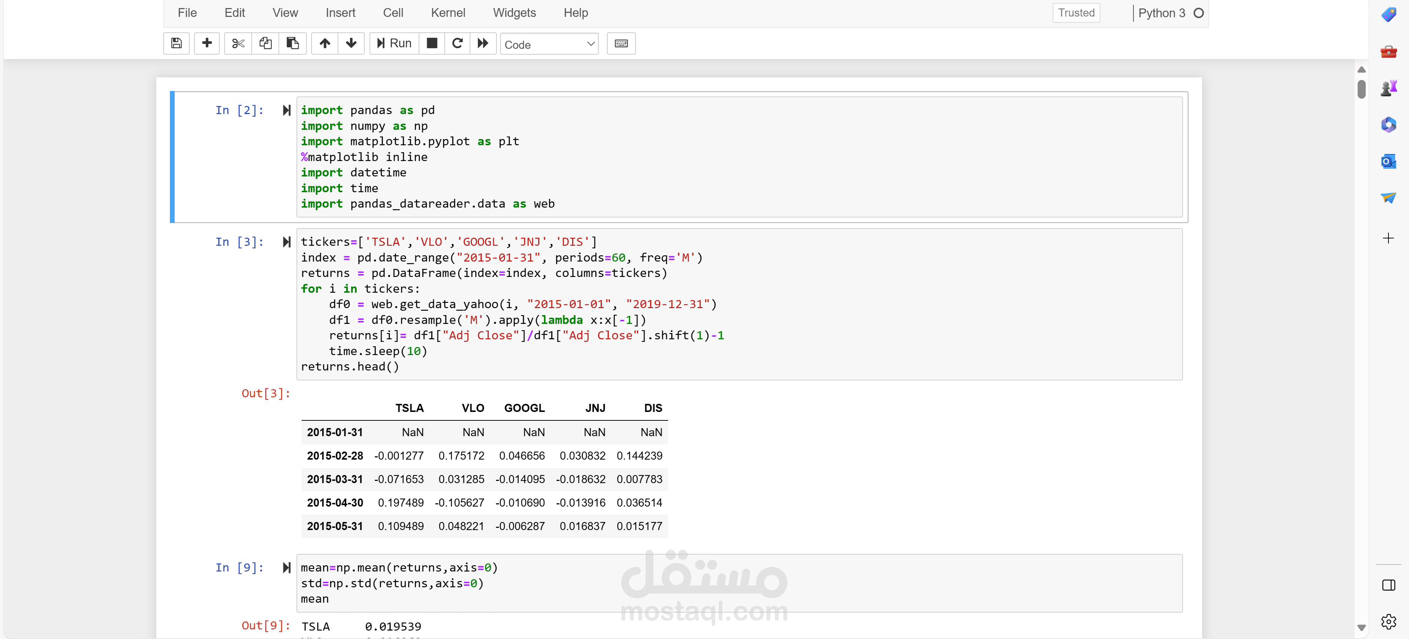Click the Run button in the toolbar
The height and width of the screenshot is (639, 1409).
[394, 43]
